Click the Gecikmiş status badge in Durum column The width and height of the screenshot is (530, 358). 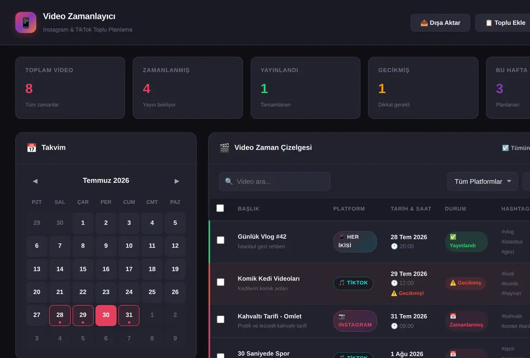click(466, 283)
